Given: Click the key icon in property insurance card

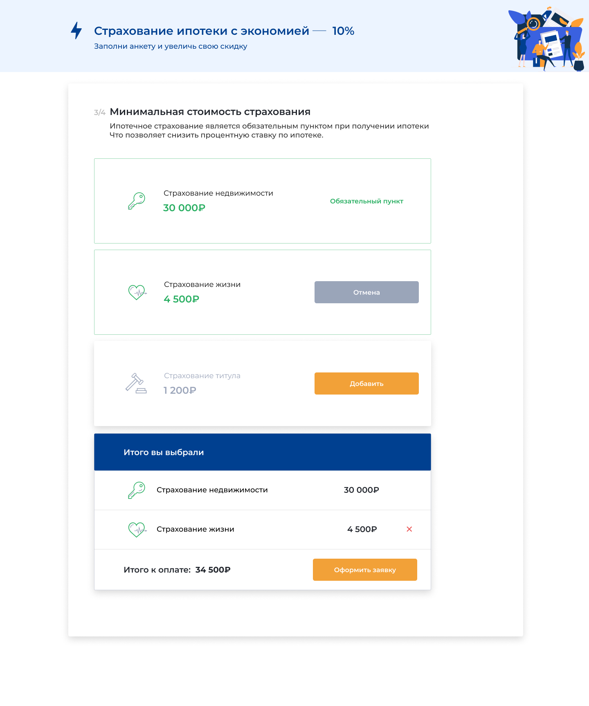Looking at the screenshot, I should [x=137, y=201].
